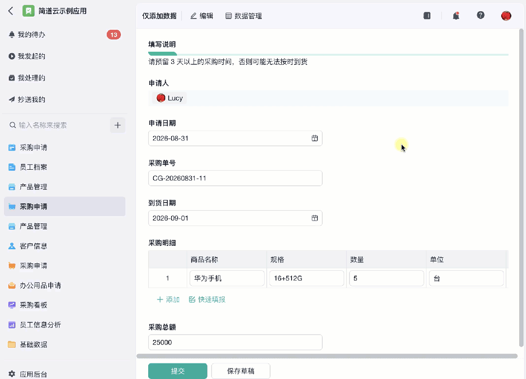Click 快速填报 below the detail table

click(x=207, y=299)
